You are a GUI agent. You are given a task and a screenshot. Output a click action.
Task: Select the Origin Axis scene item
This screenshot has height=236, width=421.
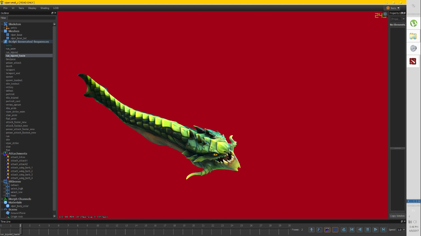pyautogui.click(x=17, y=217)
